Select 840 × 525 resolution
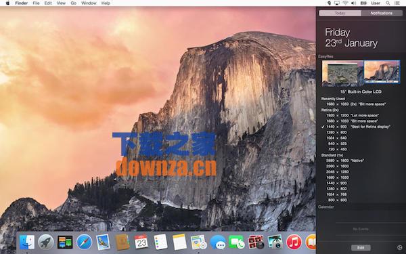The width and height of the screenshot is (406, 254). [338, 144]
